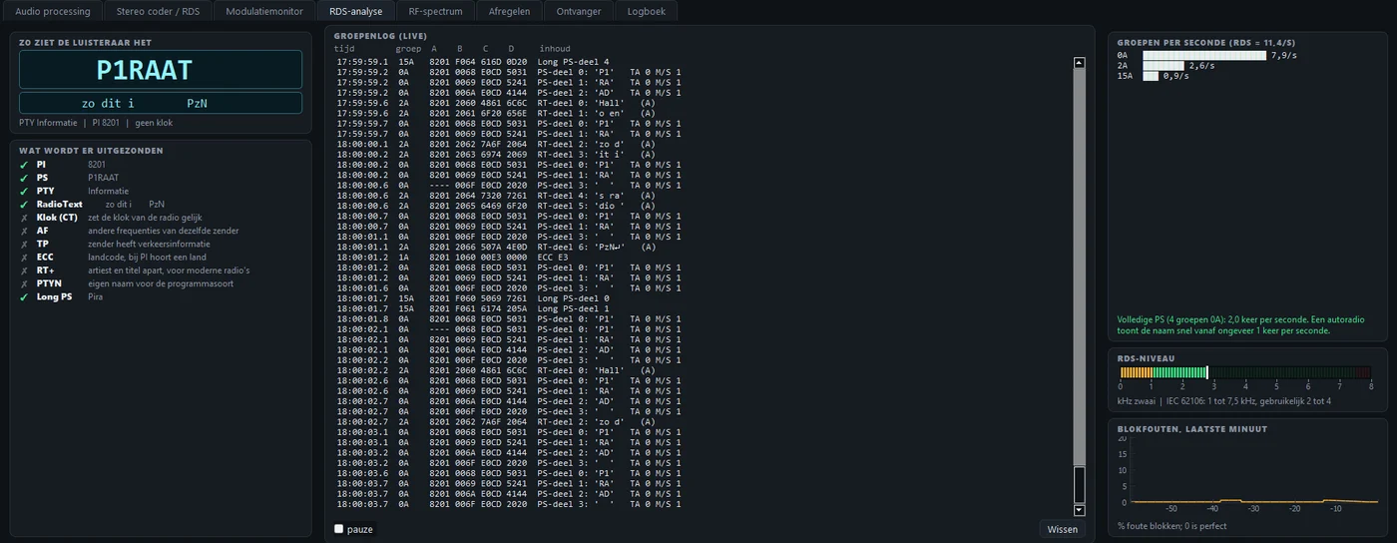Image resolution: width=1397 pixels, height=543 pixels.
Task: Click the group log scrollbar up arrow
Action: (x=1079, y=62)
